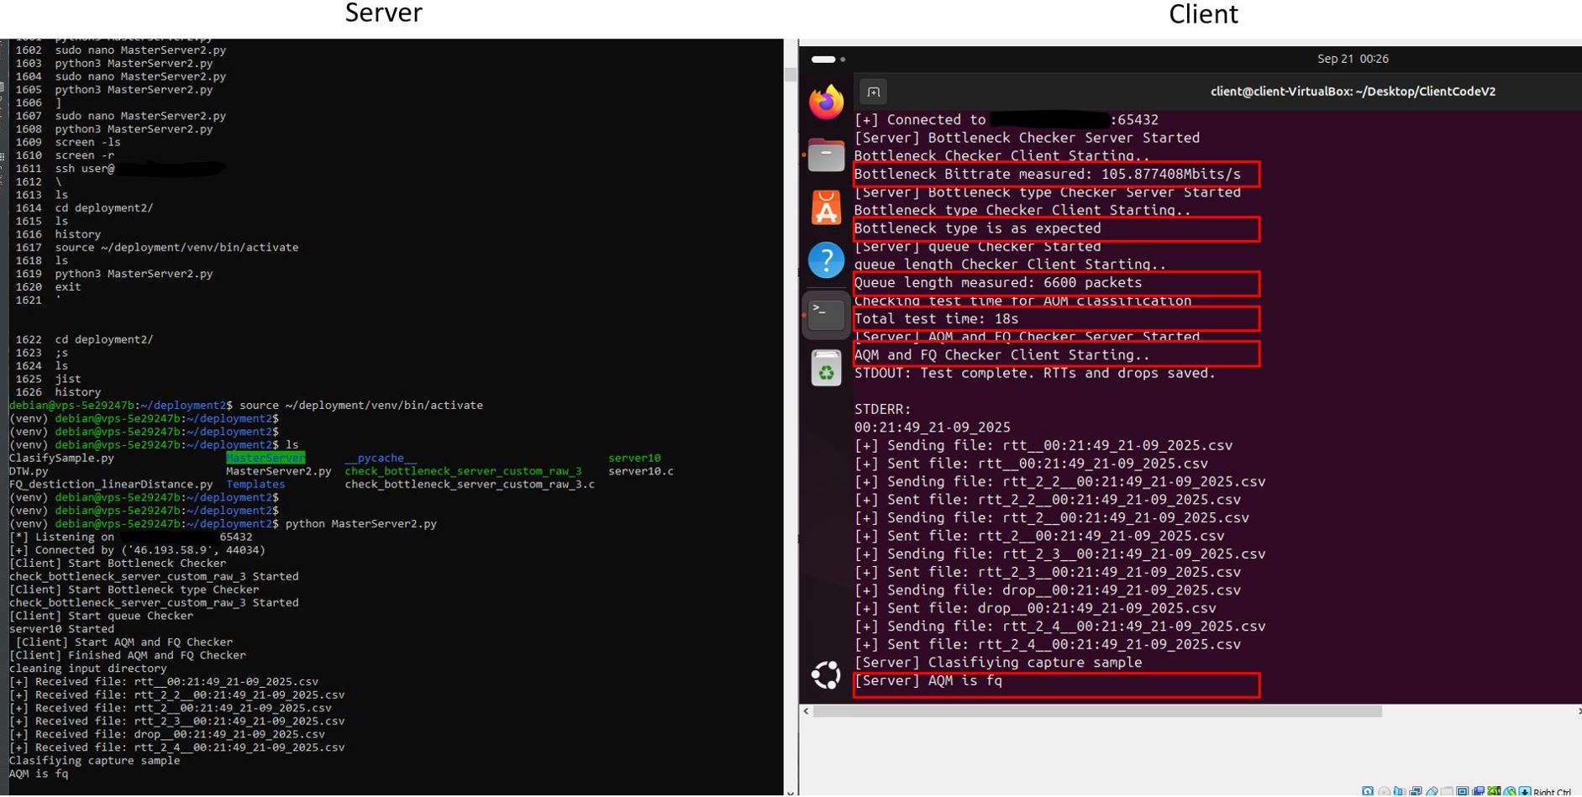Open a new terminal tab
The image size is (1582, 797).
(x=874, y=92)
